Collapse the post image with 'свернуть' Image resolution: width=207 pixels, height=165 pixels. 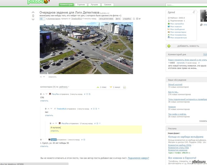[x=53, y=77]
